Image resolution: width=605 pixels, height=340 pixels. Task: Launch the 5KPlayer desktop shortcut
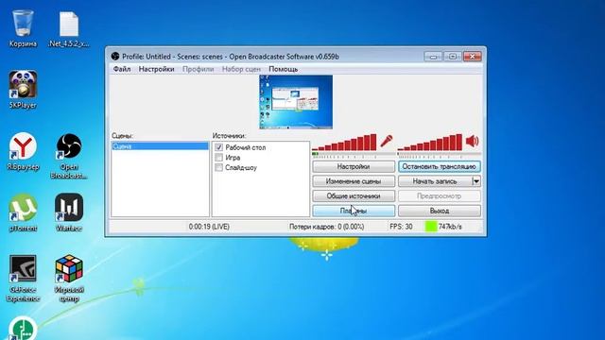pyautogui.click(x=23, y=90)
